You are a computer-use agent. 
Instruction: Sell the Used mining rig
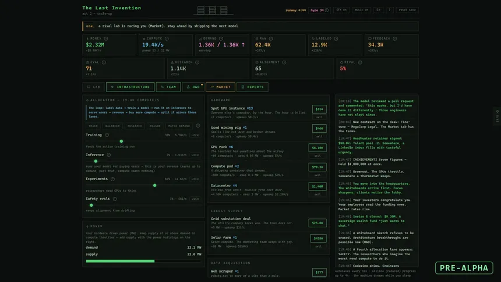point(319,136)
